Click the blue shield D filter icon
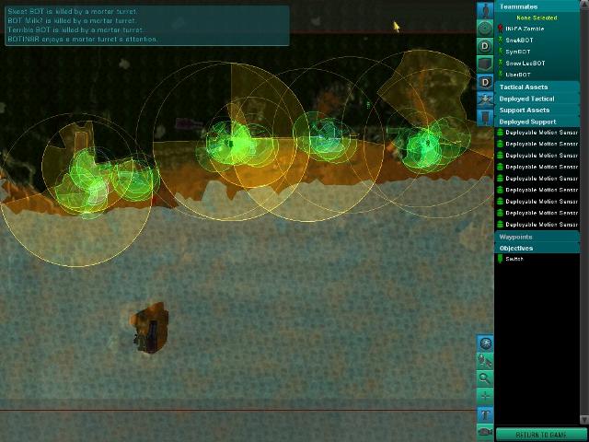 (x=485, y=82)
